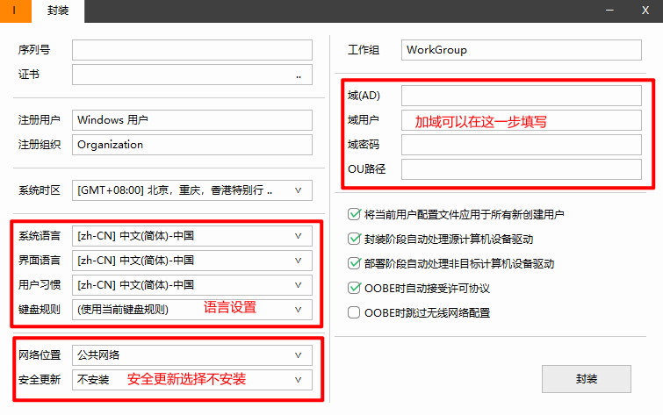Click the 封装 button to start

click(587, 379)
